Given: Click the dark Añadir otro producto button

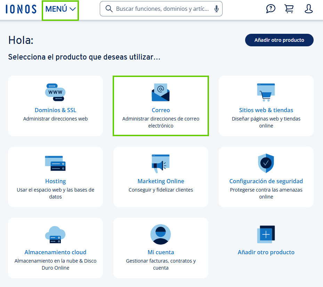Looking at the screenshot, I should click(279, 40).
